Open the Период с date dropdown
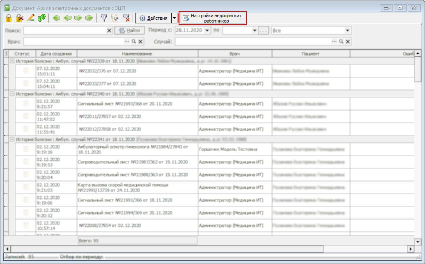Screen dimensions: 425x264 tap(207, 30)
